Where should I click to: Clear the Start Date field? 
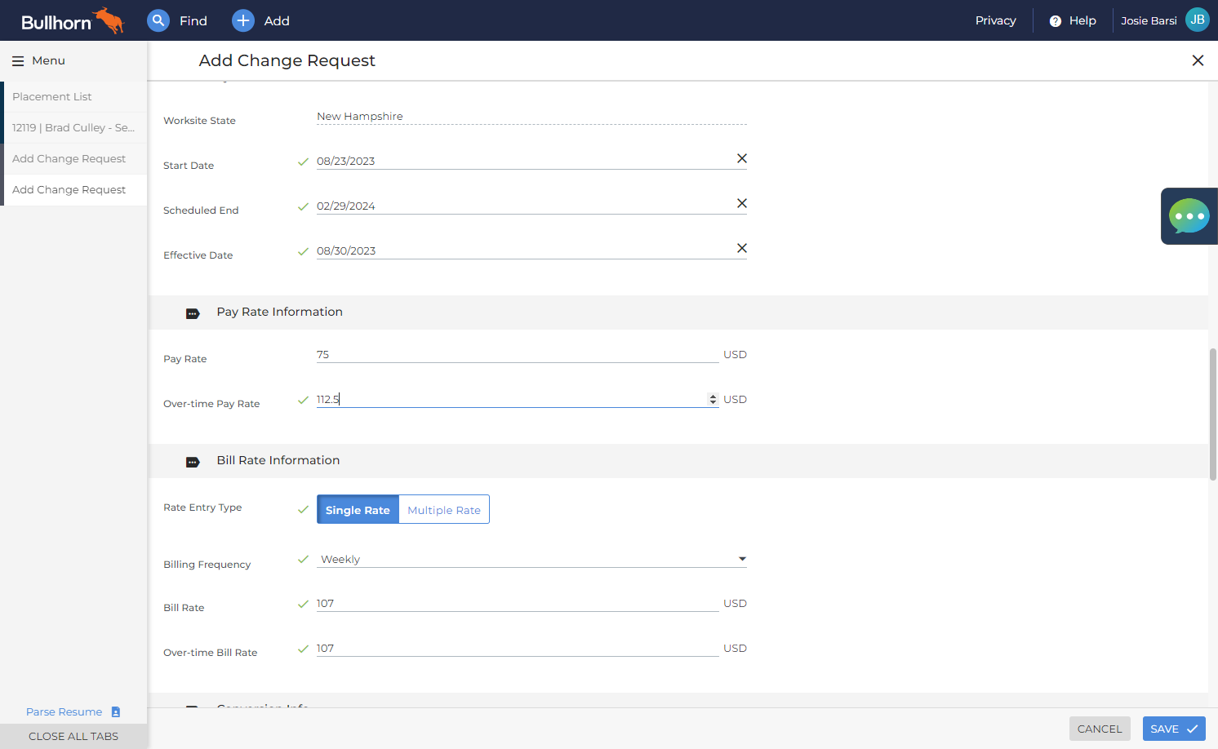[742, 158]
